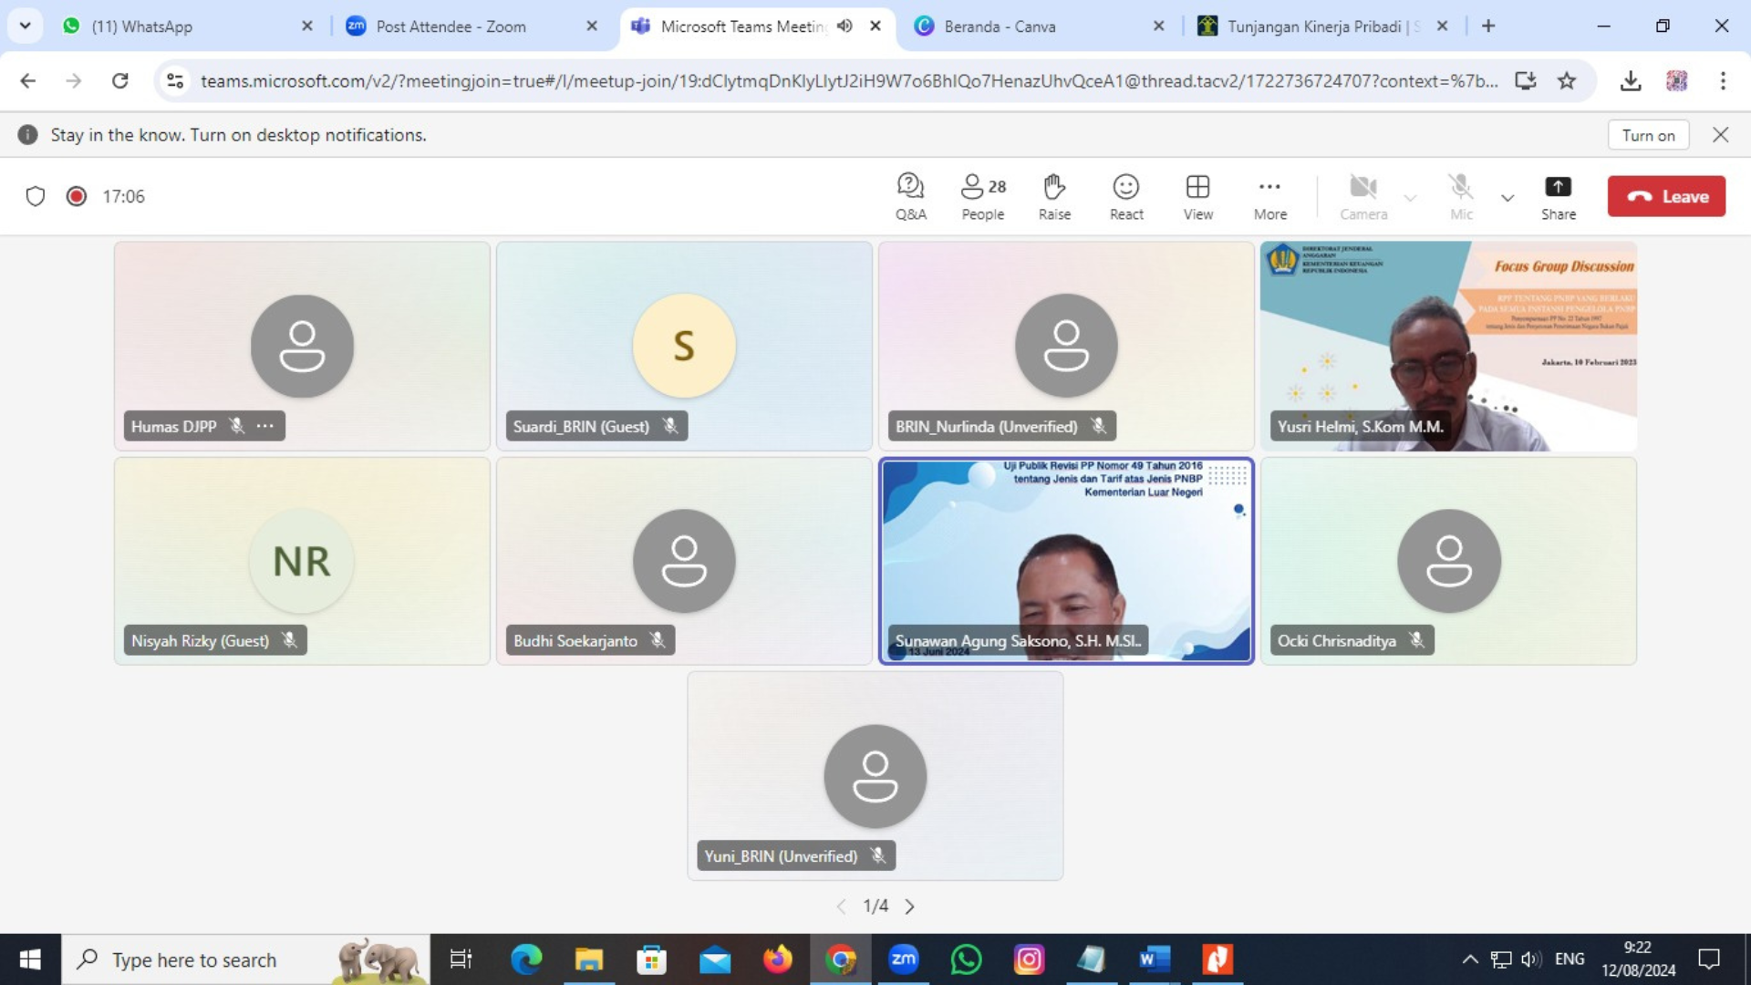1751x985 pixels.
Task: Click the red recording indicator
Action: (x=77, y=196)
